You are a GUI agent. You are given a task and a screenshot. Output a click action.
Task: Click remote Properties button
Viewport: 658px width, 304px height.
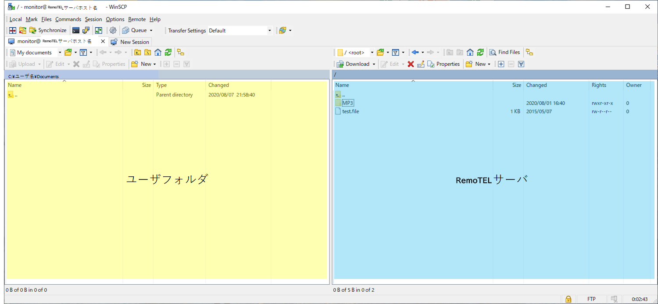point(443,64)
